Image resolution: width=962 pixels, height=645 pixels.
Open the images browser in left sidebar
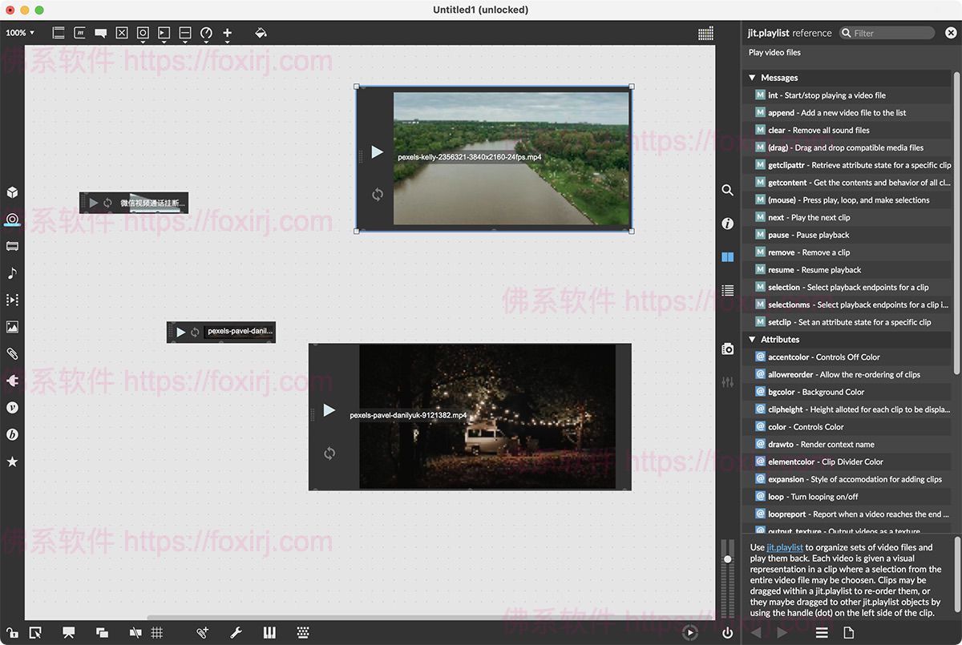(x=12, y=327)
